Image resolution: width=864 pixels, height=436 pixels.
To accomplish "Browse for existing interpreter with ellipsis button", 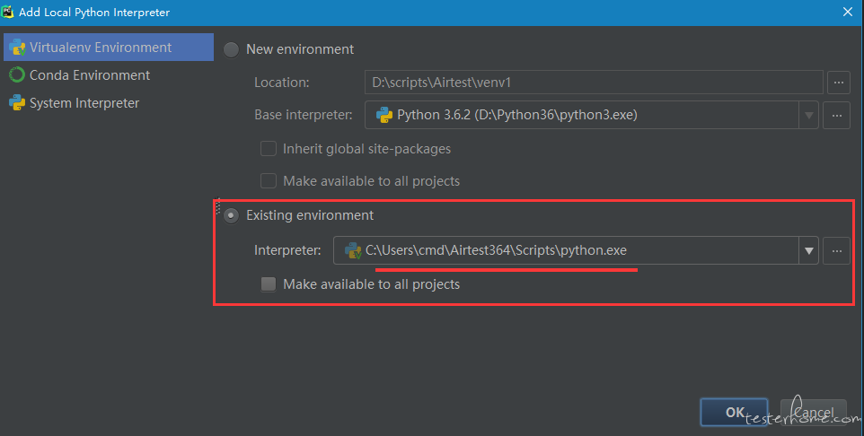I will (836, 251).
